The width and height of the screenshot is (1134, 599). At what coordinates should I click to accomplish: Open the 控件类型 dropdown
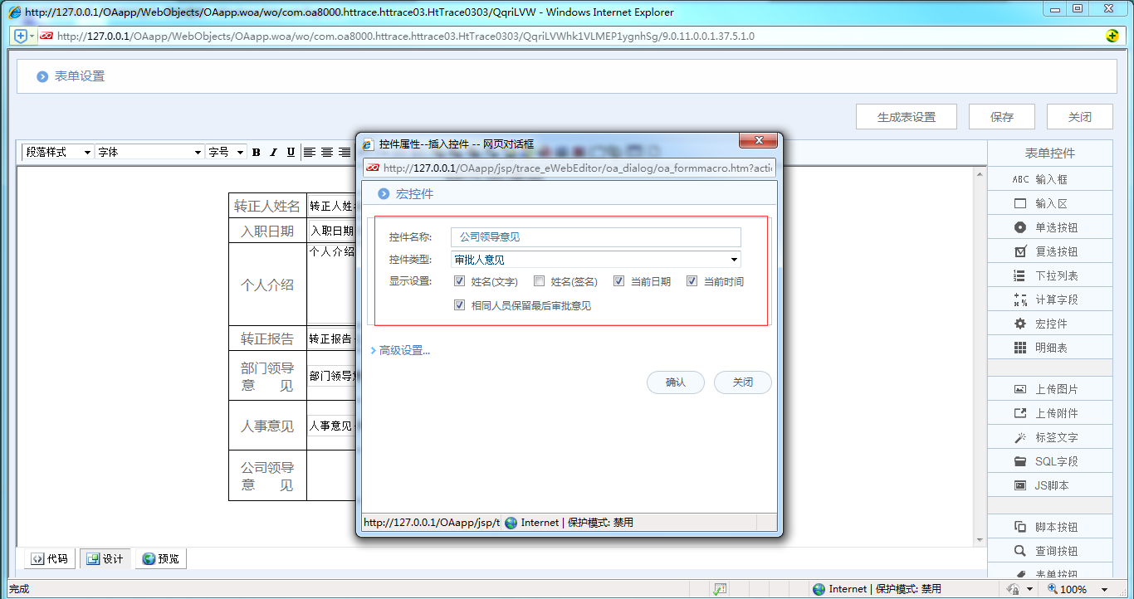733,259
